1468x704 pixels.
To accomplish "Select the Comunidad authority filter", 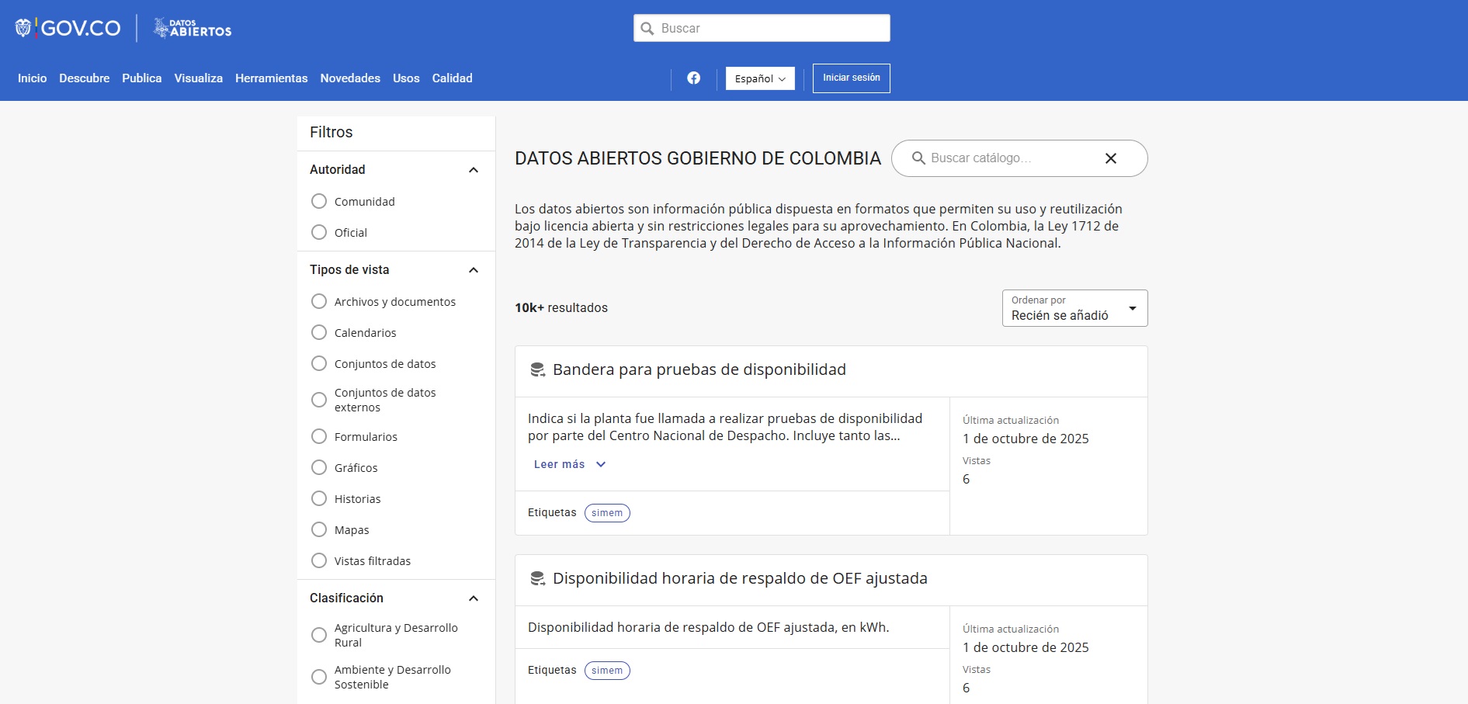I will pyautogui.click(x=319, y=202).
